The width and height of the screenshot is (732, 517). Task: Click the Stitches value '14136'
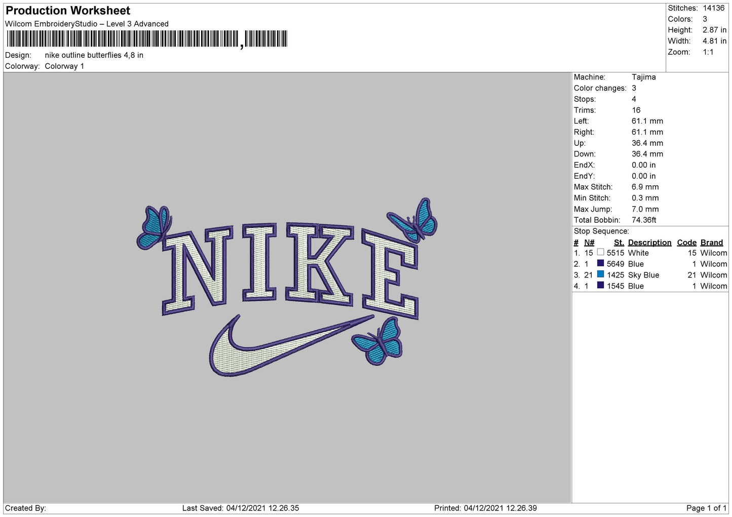[x=714, y=8]
